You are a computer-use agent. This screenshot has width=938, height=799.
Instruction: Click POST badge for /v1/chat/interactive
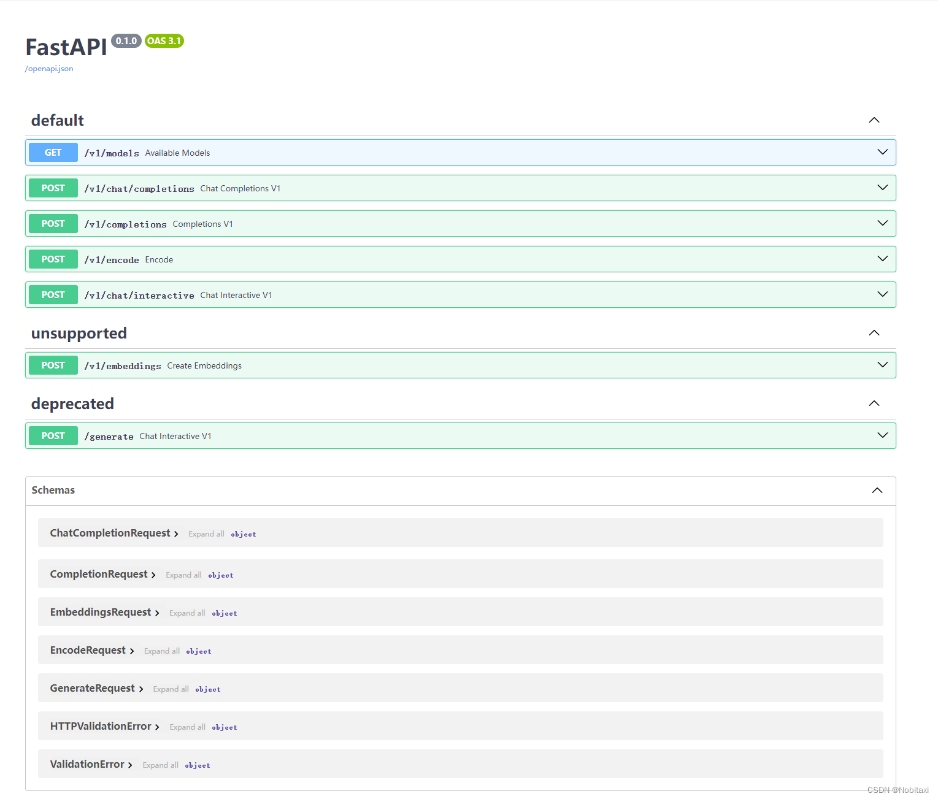pyautogui.click(x=53, y=295)
